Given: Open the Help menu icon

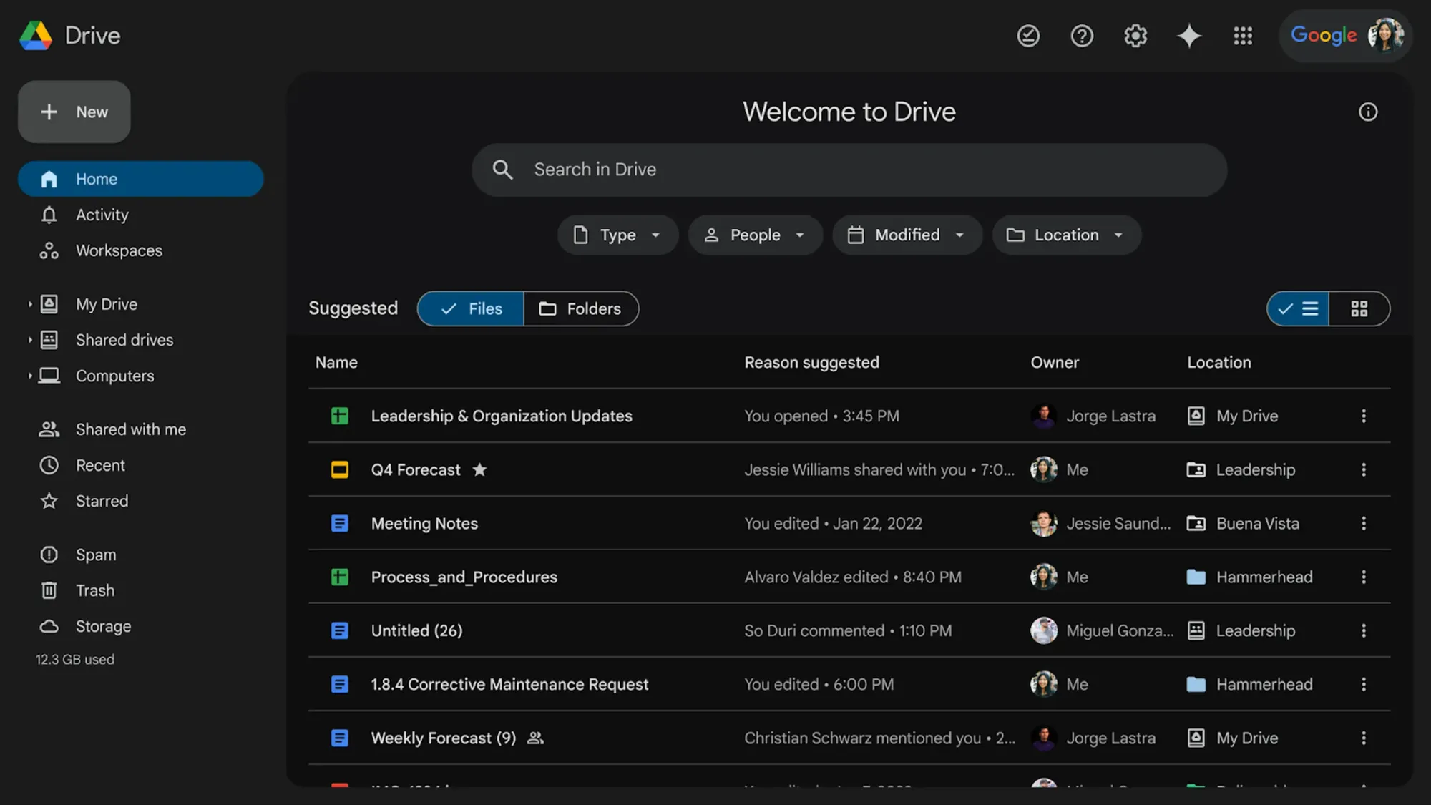Looking at the screenshot, I should click(x=1082, y=36).
